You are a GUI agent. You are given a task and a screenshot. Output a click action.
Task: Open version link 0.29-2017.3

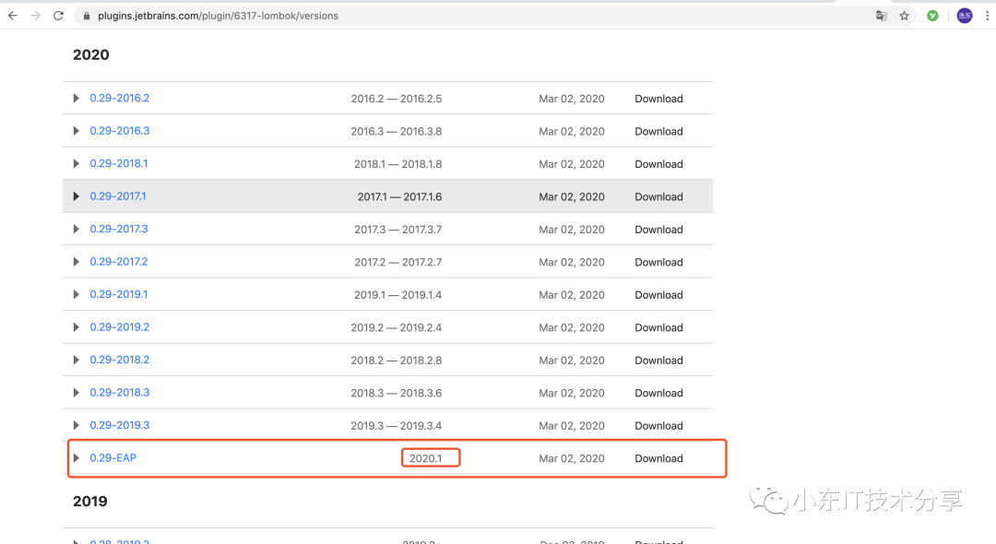119,229
